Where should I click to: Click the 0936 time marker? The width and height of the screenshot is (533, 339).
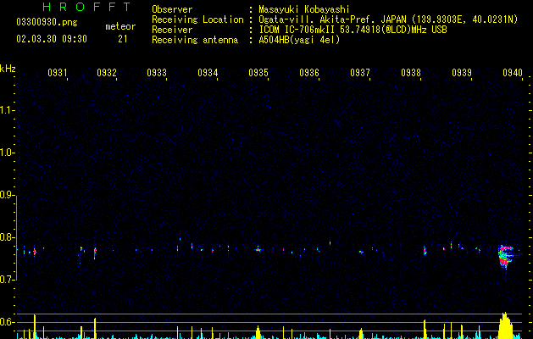[309, 73]
